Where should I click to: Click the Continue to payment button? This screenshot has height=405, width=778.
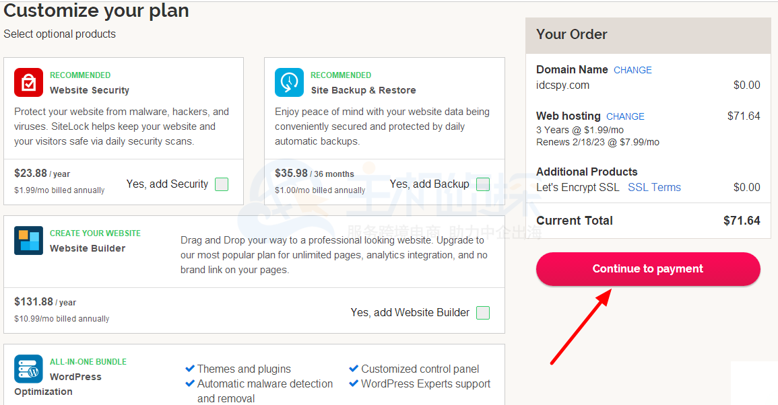(x=648, y=268)
